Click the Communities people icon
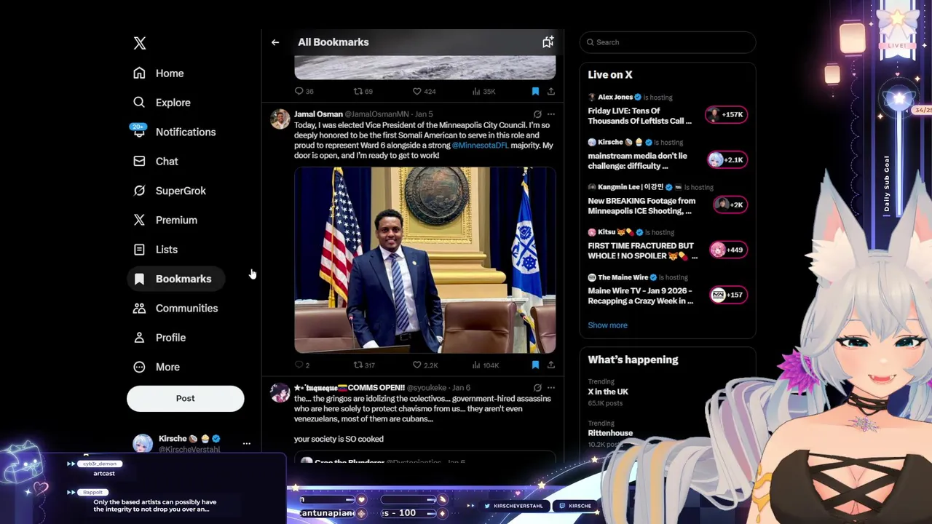This screenshot has width=932, height=524. tap(139, 308)
